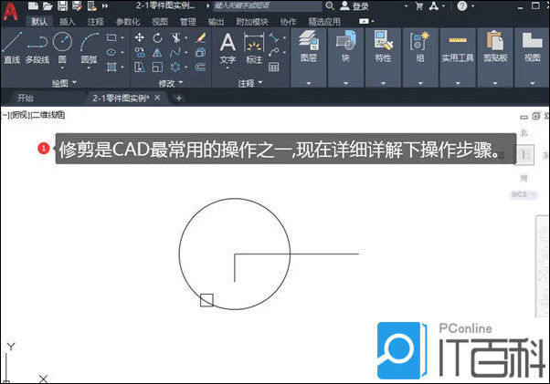Screen dimensions: 550x384
Task: Click the Explode tool icon
Action: pyautogui.click(x=201, y=53)
